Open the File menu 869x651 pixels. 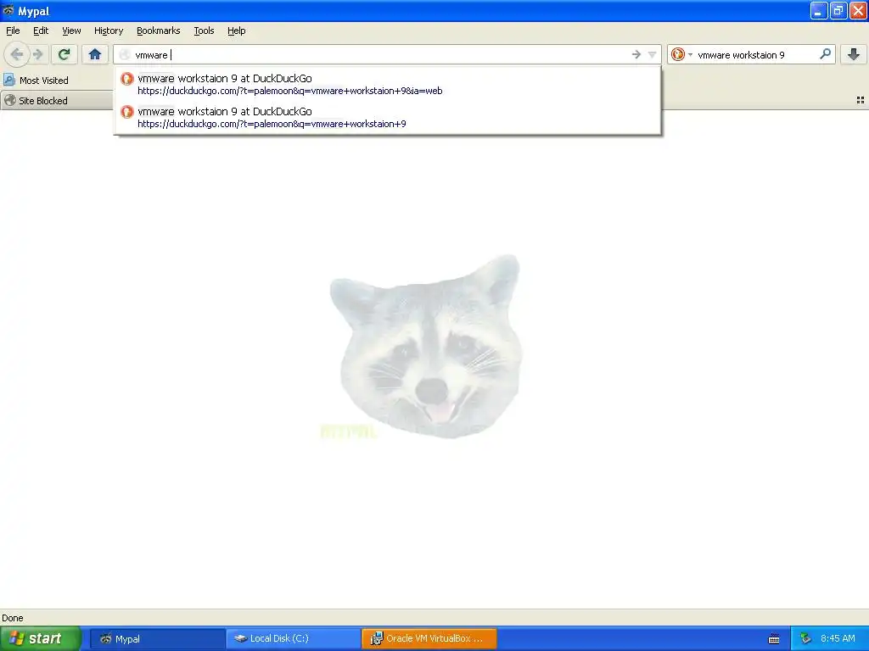click(13, 31)
